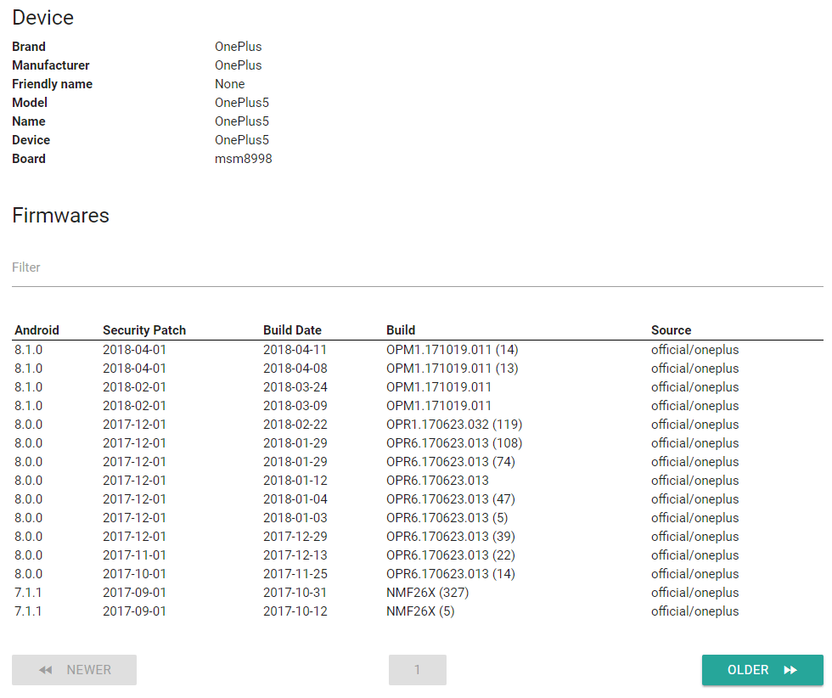Focus the Filter text field
Image resolution: width=832 pixels, height=698 pixels.
click(417, 267)
